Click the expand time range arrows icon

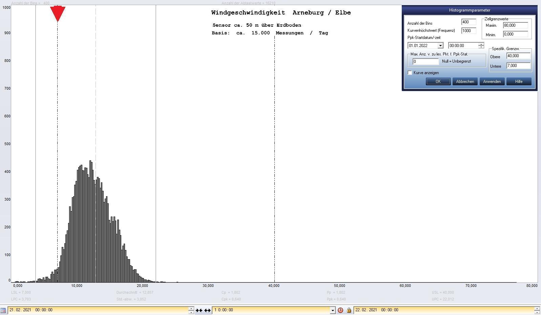(x=207, y=310)
